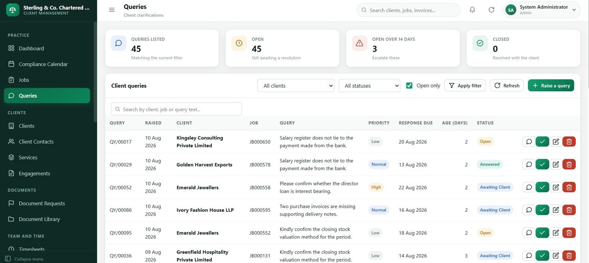Expand the All clients dropdown
This screenshot has height=263, width=589.
(296, 85)
